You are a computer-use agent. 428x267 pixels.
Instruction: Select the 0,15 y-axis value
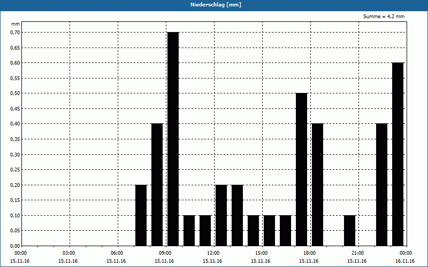point(16,200)
